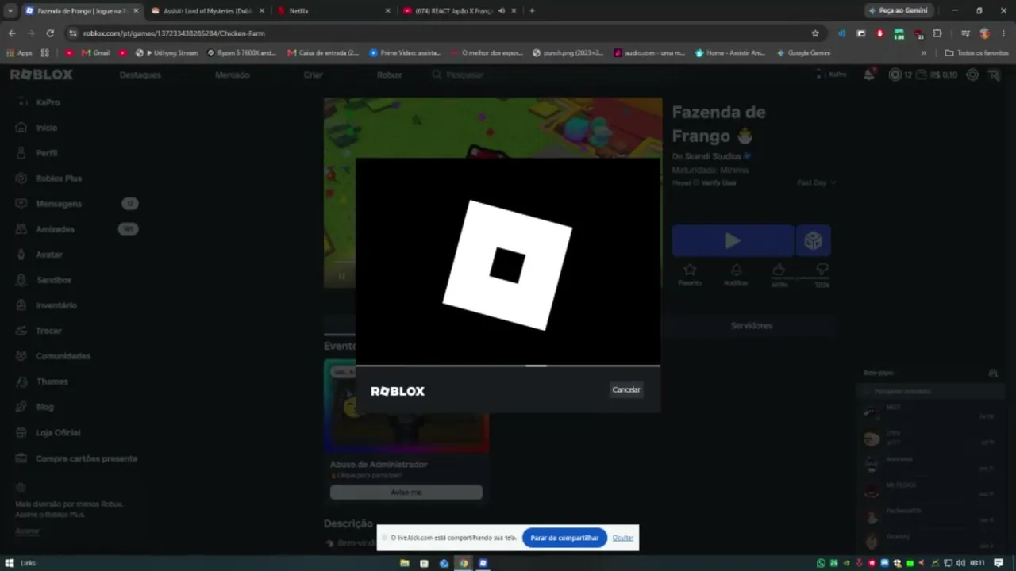Open Roblox notifications bell in header
This screenshot has height=571, width=1016.
869,75
